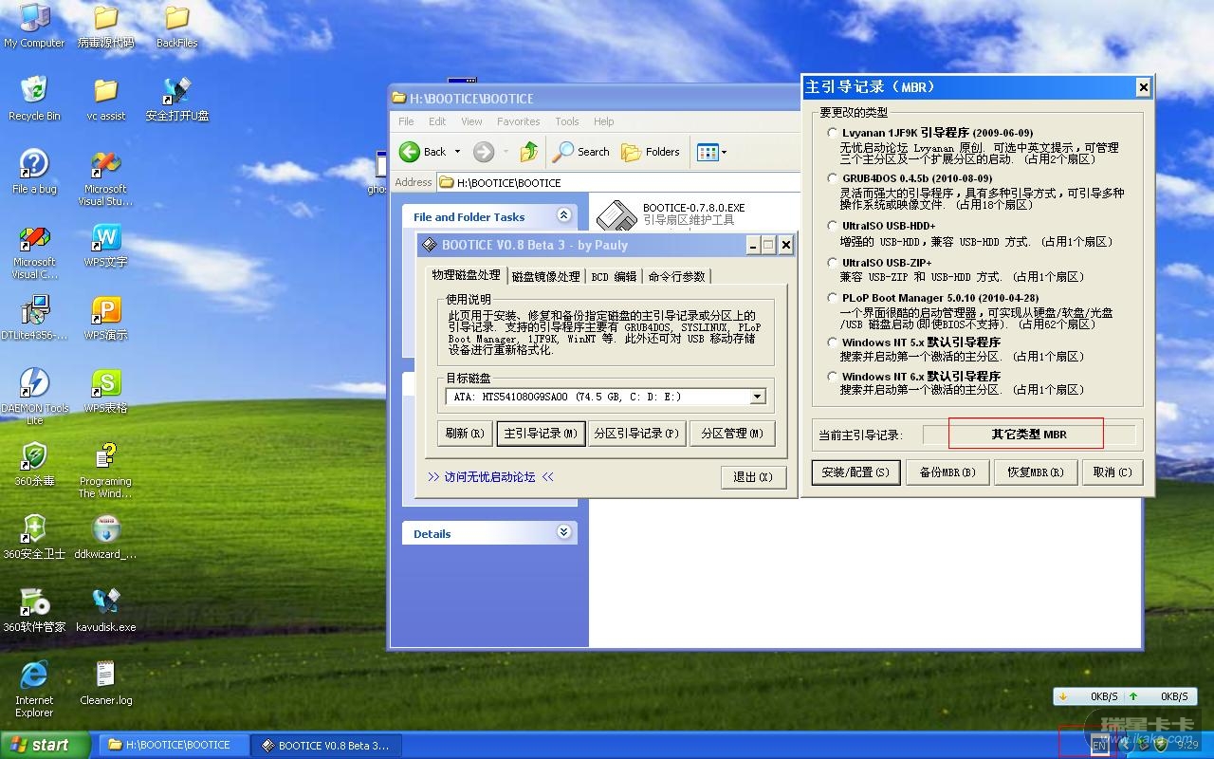Open the 访问无忧启动论坛 link

489,477
